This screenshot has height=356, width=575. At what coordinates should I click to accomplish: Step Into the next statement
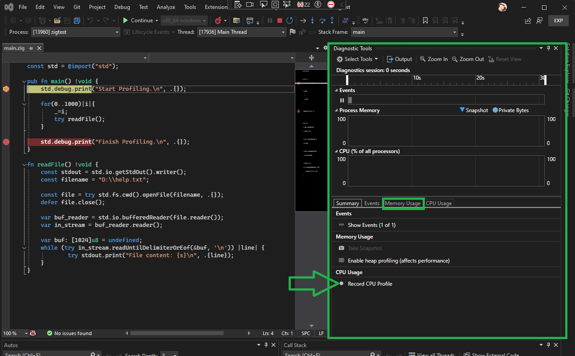[x=312, y=20]
